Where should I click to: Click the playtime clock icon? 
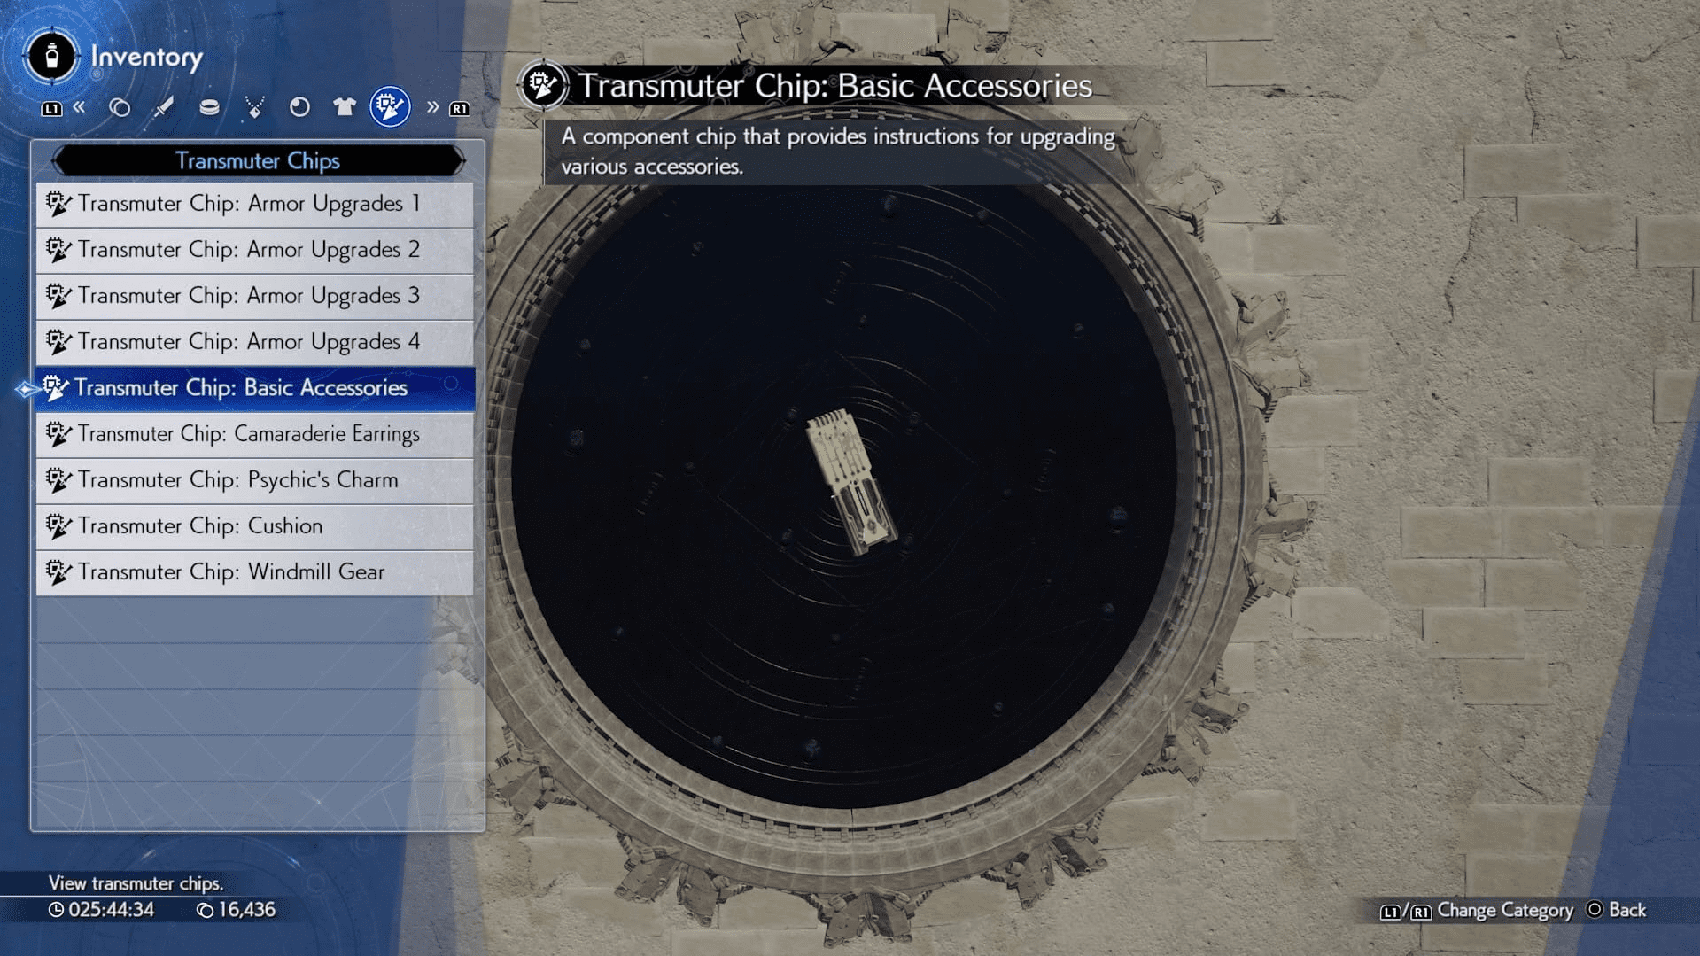point(56,910)
